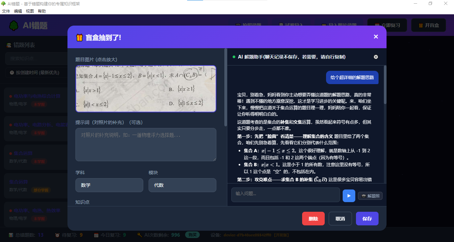The image size is (454, 242).
Task: Click the 解题照 camera button
Action: [370, 196]
